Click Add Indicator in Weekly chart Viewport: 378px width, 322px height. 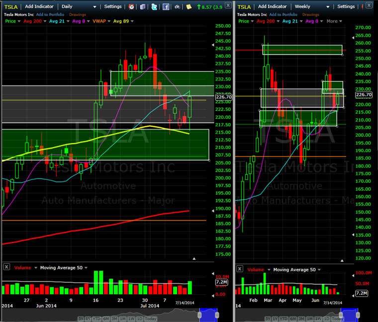(272, 6)
